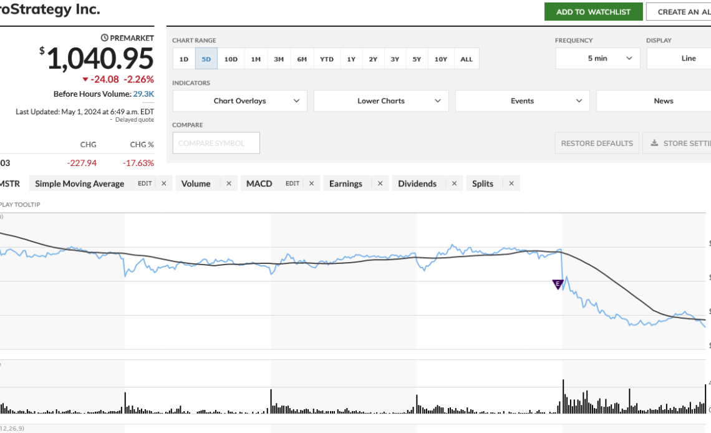The height and width of the screenshot is (433, 711).
Task: Switch chart range to 10Y
Action: (x=441, y=59)
